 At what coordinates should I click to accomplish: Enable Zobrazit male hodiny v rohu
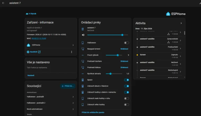coord(126,99)
